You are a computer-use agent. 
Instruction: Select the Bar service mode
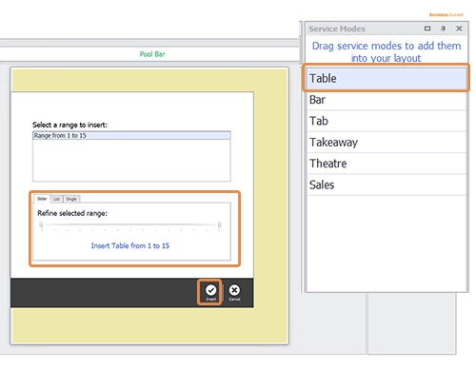click(387, 100)
